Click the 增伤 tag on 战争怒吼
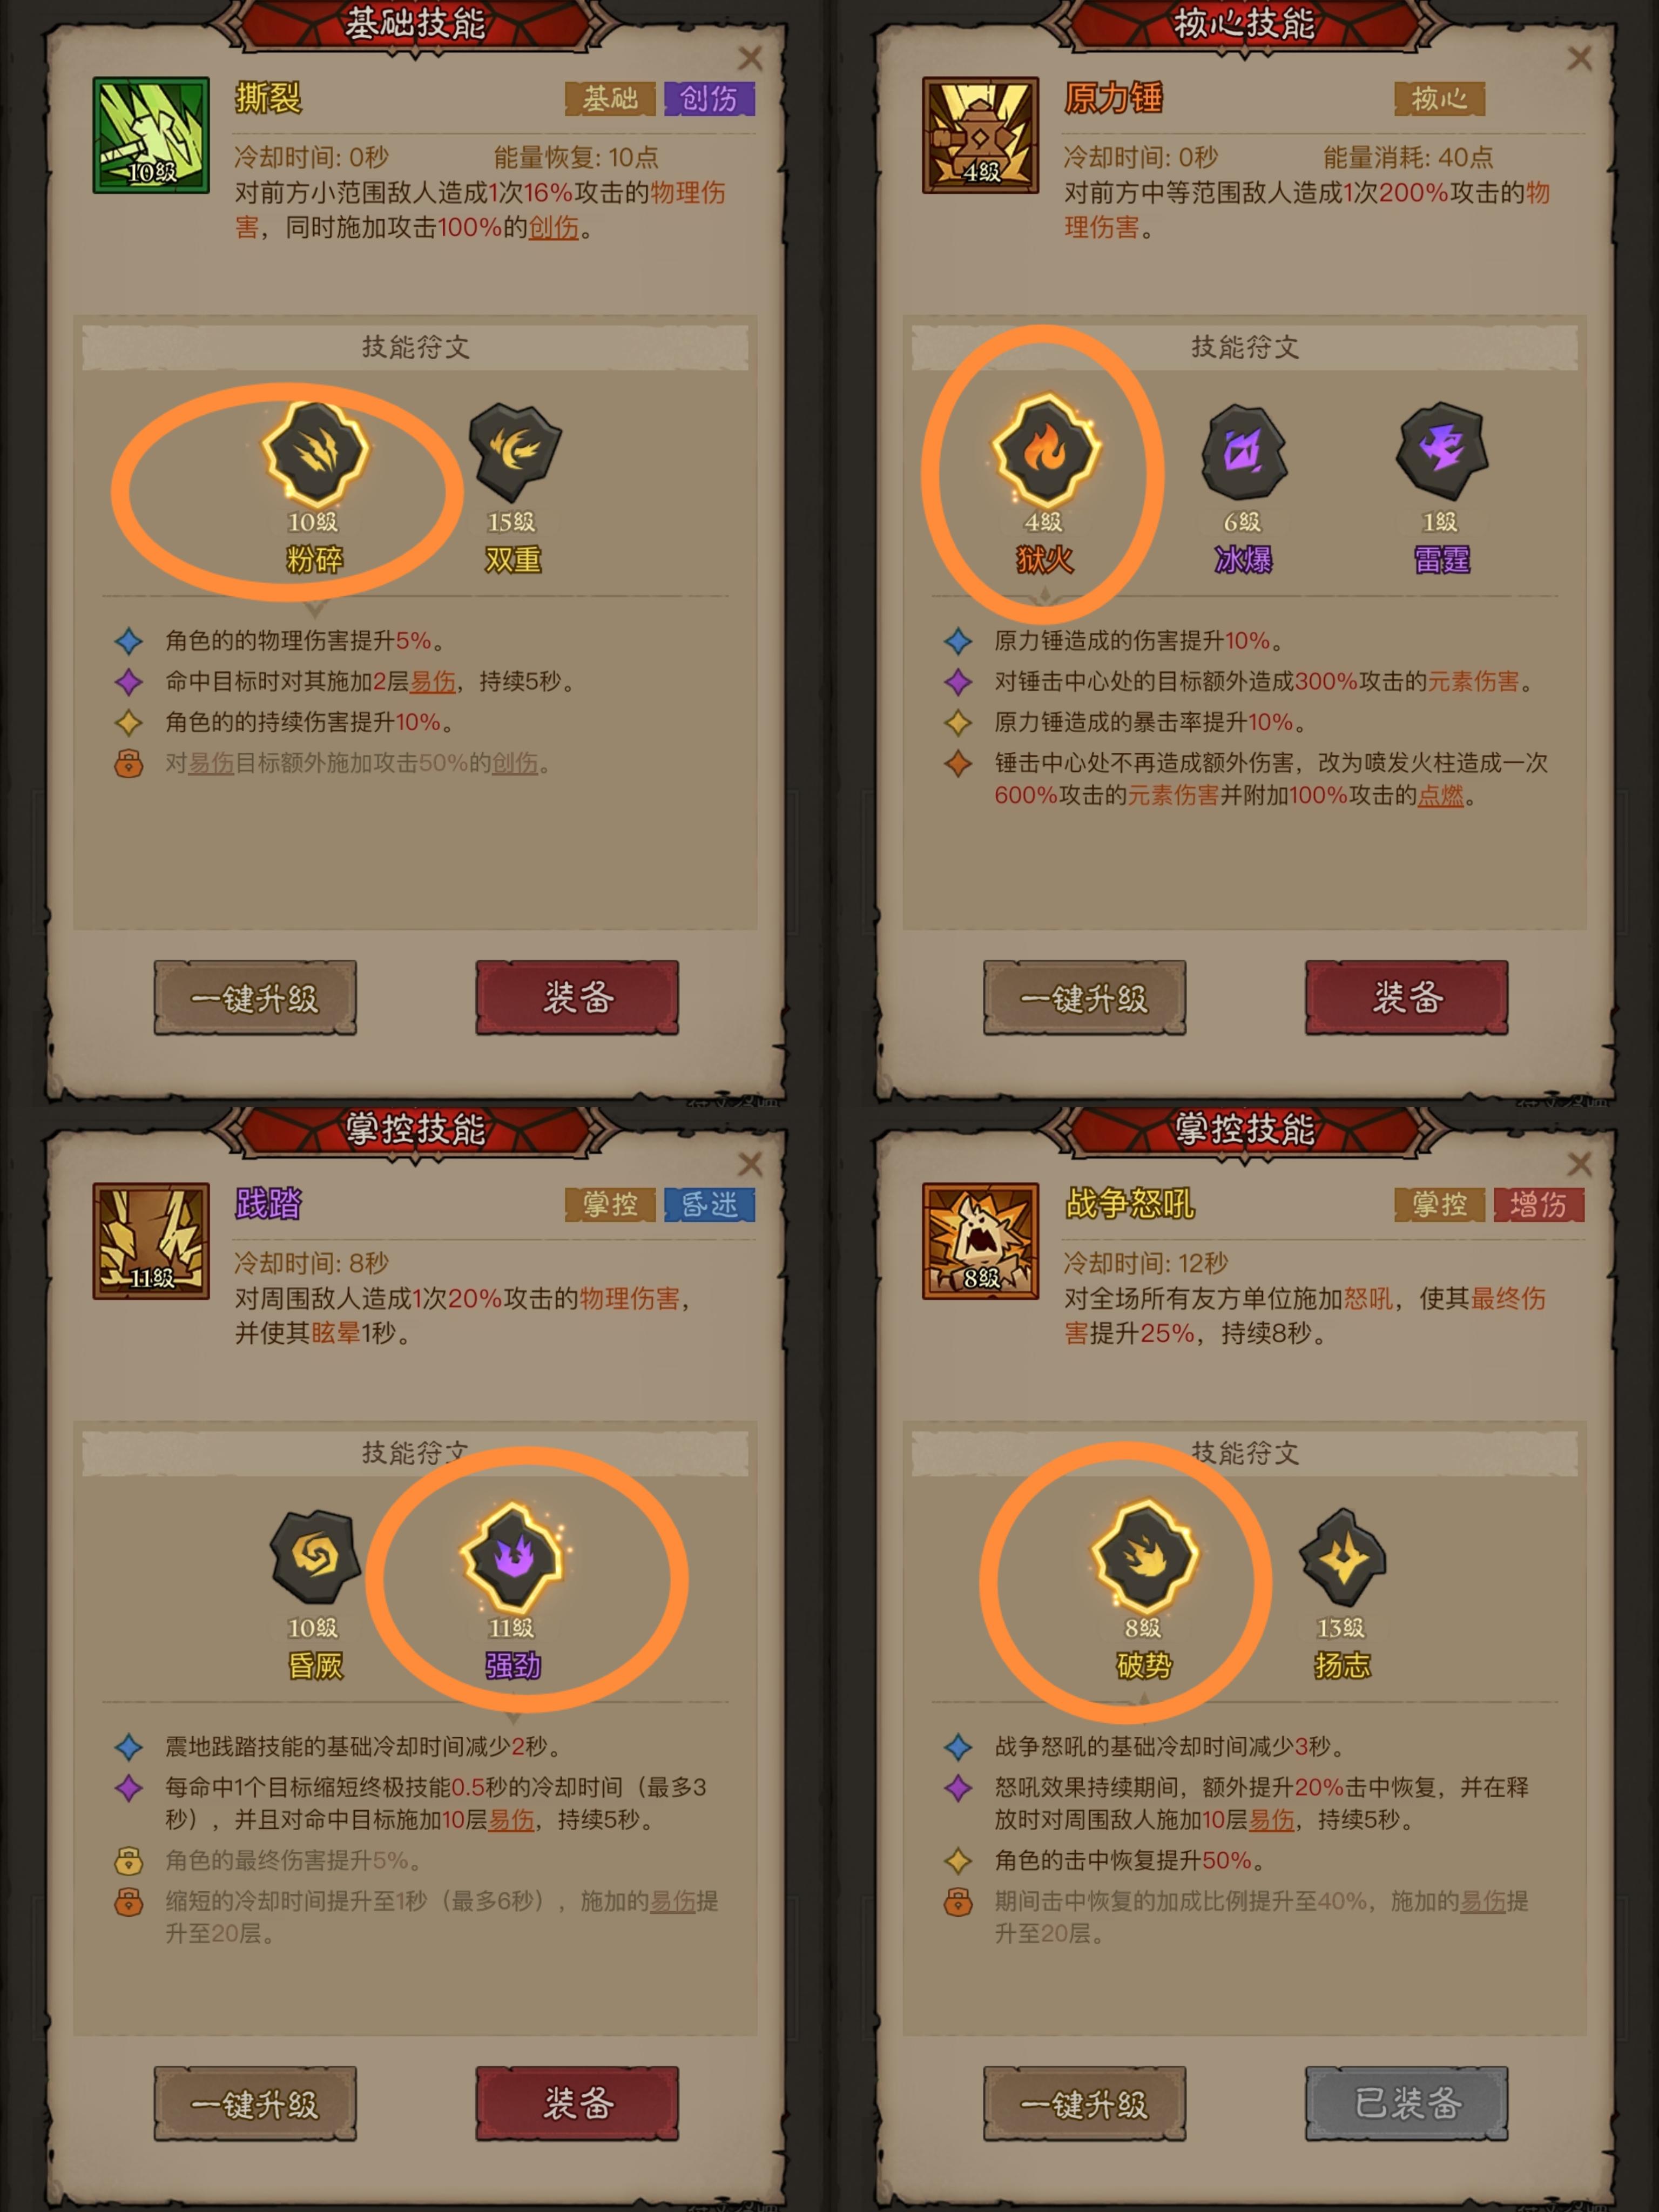Image resolution: width=1659 pixels, height=2212 pixels. click(x=1539, y=1204)
